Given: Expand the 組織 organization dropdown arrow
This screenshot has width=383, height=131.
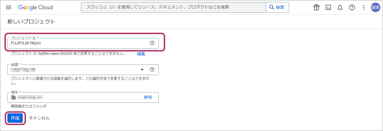Looking at the screenshot, I should (x=142, y=70).
